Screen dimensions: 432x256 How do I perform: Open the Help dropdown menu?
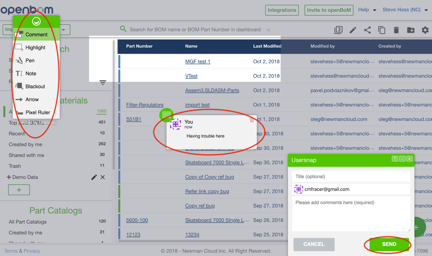point(367,10)
